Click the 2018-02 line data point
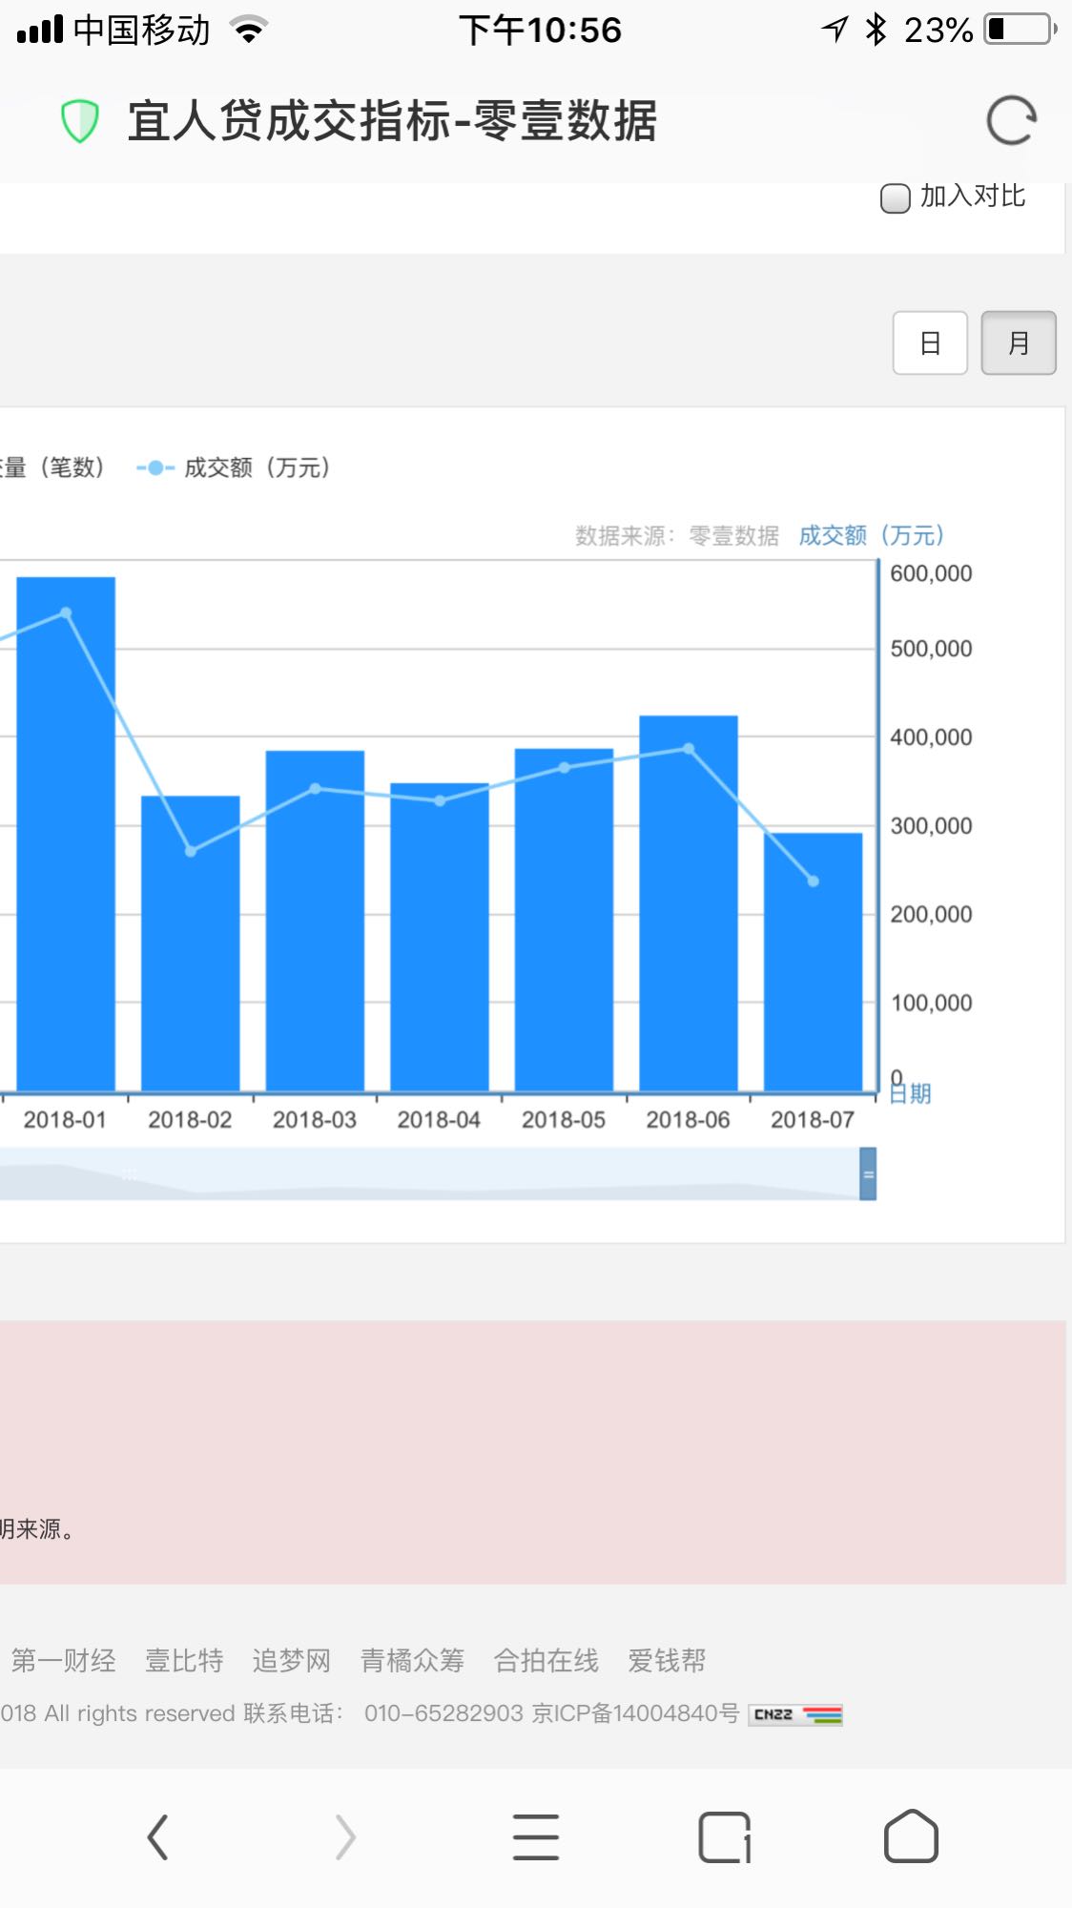Image resolution: width=1072 pixels, height=1908 pixels. (x=191, y=851)
